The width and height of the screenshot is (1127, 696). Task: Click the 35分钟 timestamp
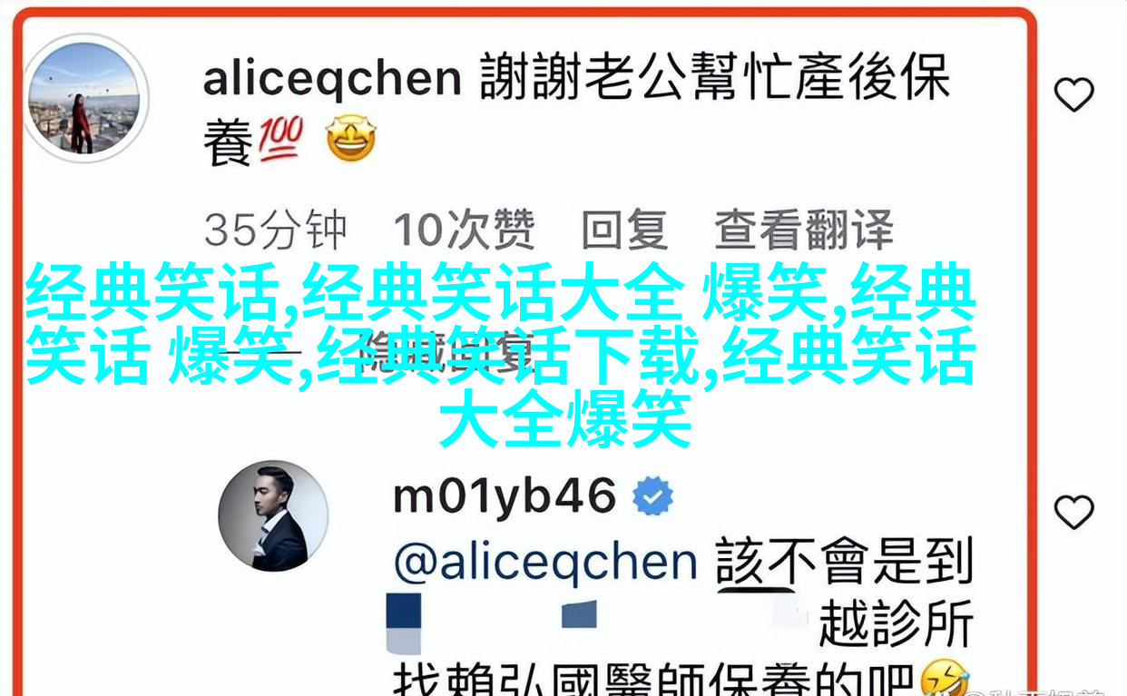(275, 230)
